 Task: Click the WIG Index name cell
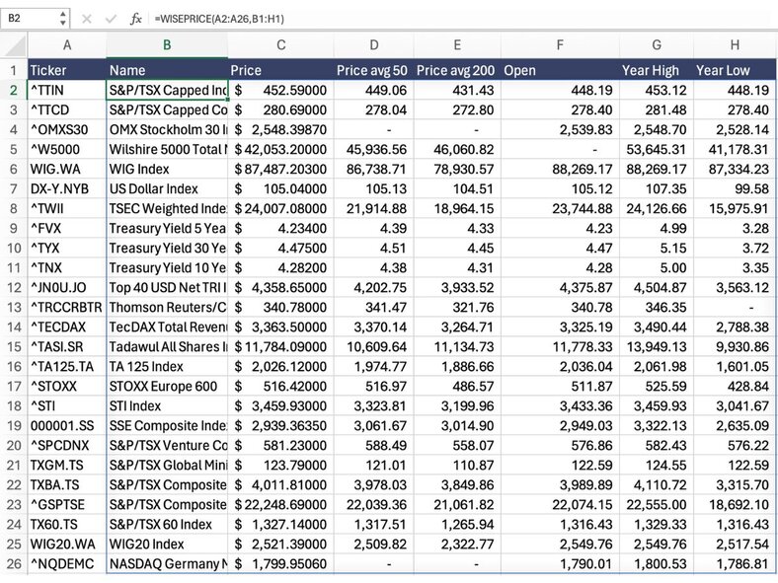(x=167, y=169)
